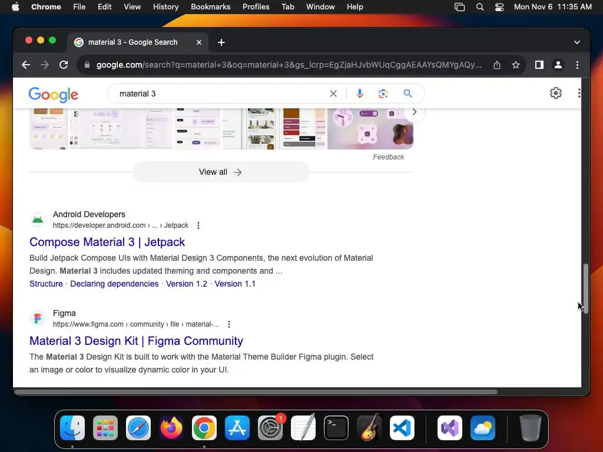Expand the tab search dropdown arrow

point(577,42)
